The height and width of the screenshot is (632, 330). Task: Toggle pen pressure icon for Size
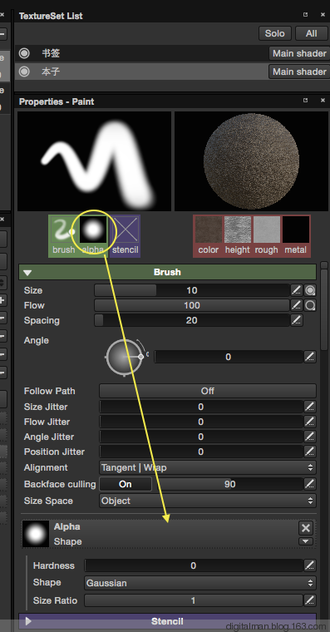296,290
